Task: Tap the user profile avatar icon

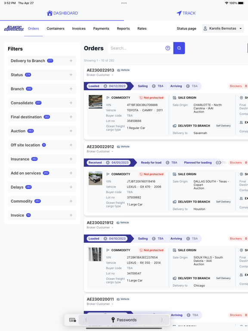Action: click(x=205, y=28)
